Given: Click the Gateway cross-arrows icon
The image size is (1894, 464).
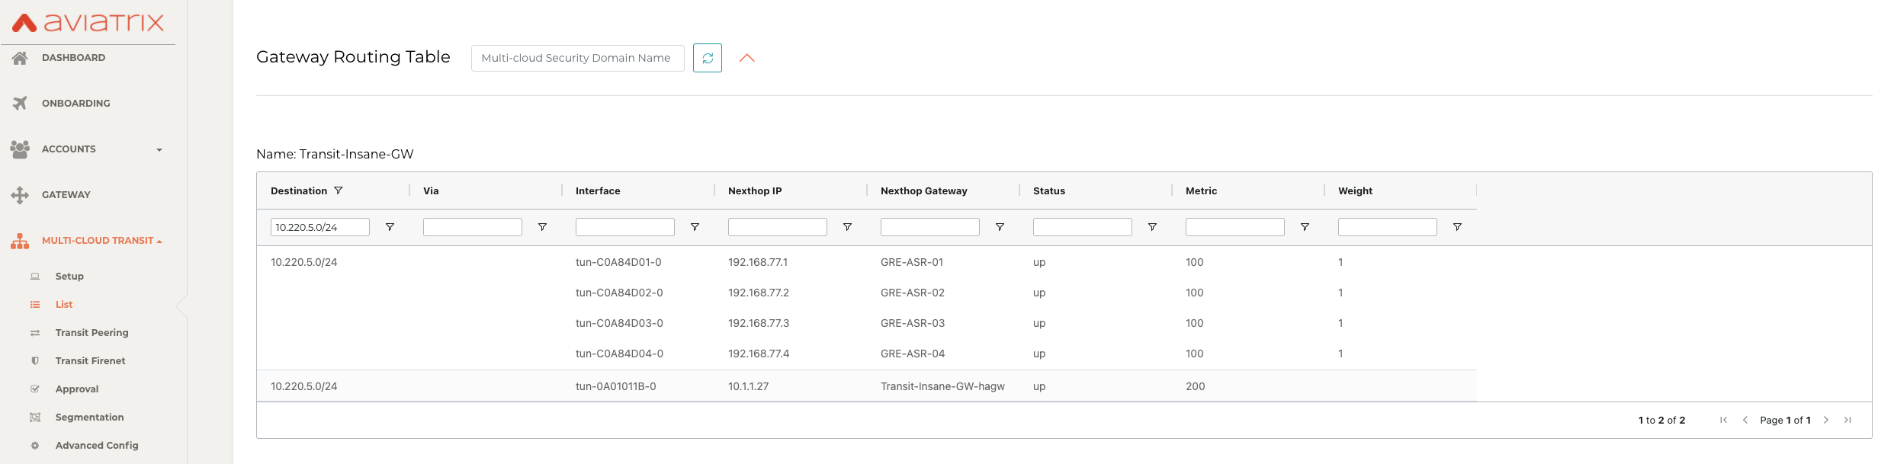Looking at the screenshot, I should pyautogui.click(x=20, y=195).
